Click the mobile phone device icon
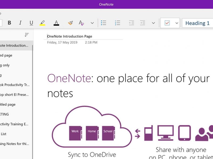This screenshot has width=213, height=159. (x=149, y=133)
